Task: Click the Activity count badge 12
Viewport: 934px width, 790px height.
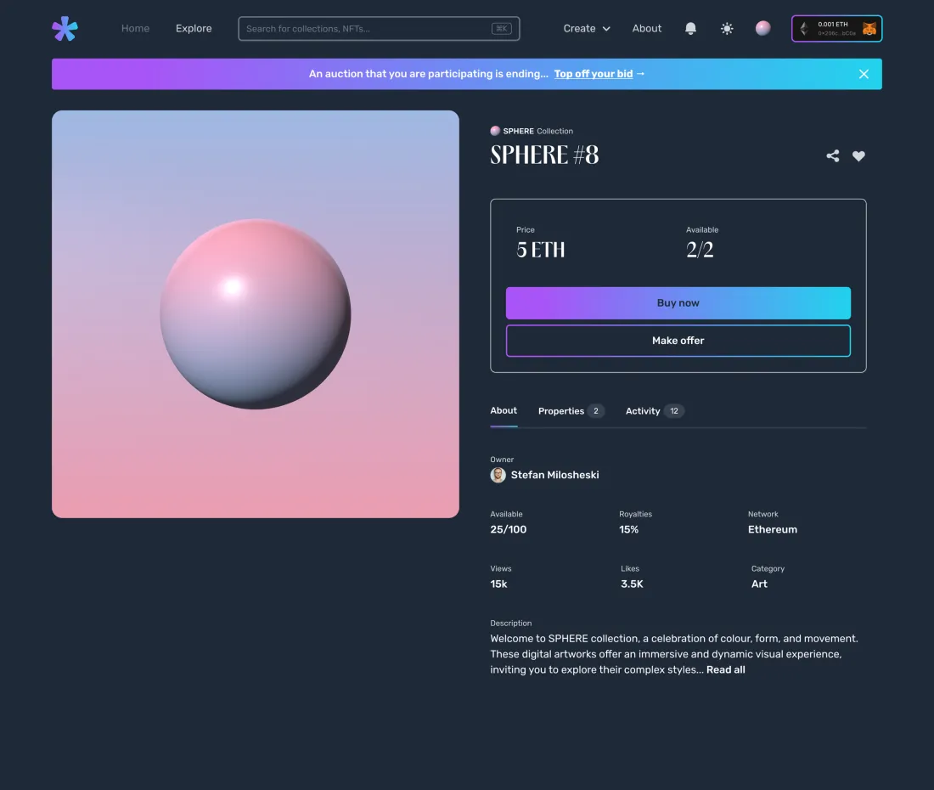Action: 673,411
